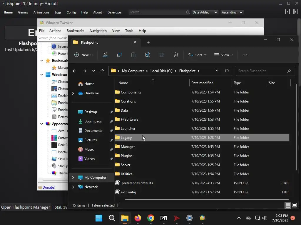Click the Delete trash icon in Explorer

176,55
